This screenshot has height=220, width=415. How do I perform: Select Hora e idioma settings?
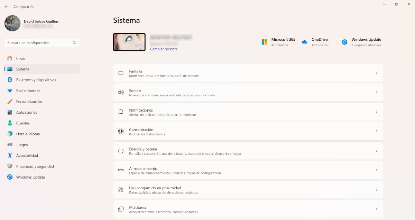coord(27,134)
